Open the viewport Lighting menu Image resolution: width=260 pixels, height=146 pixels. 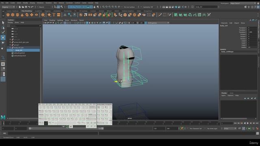(x=60, y=20)
